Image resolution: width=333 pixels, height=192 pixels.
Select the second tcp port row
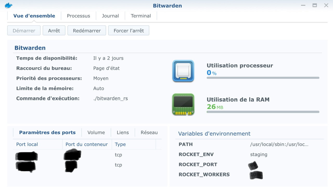point(87,165)
